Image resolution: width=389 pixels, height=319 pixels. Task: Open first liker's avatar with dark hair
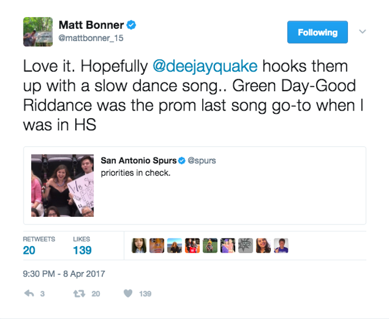139,246
